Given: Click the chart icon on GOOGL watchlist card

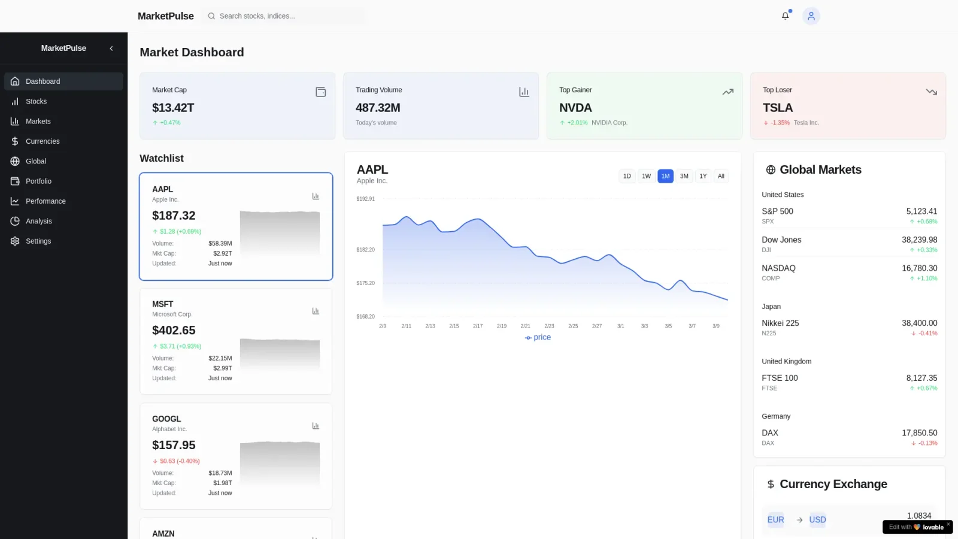Looking at the screenshot, I should pos(316,426).
